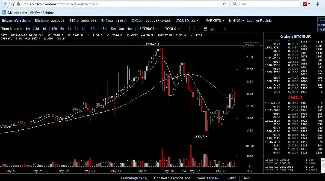Open the price alert bell
This screenshot has height=181, width=325.
point(225,29)
